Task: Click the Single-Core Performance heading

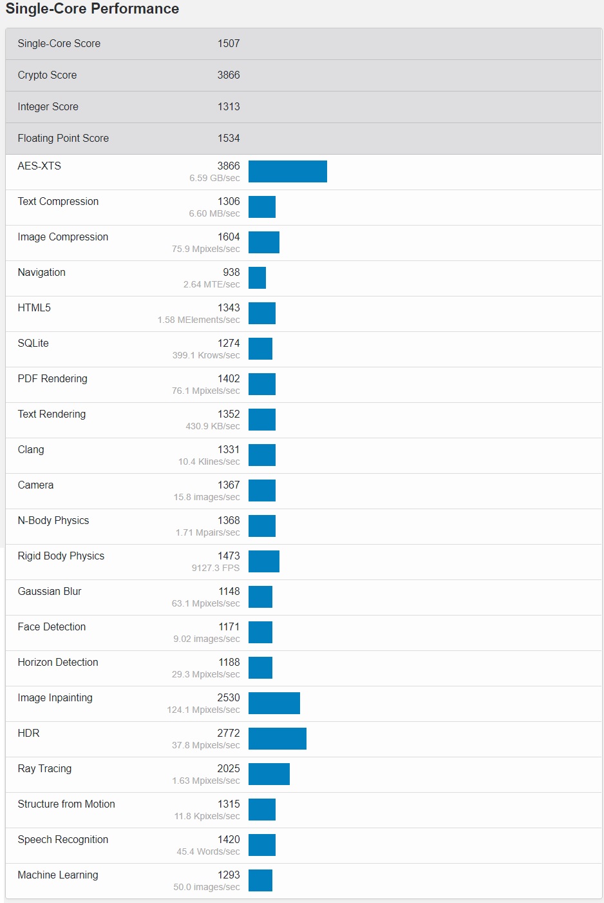Action: [92, 9]
